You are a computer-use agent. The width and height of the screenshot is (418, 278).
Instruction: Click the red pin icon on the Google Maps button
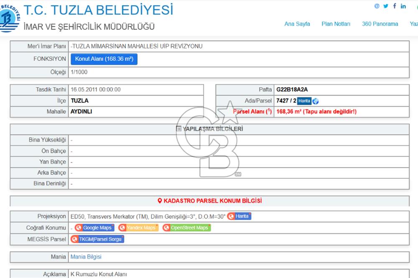pyautogui.click(x=78, y=227)
